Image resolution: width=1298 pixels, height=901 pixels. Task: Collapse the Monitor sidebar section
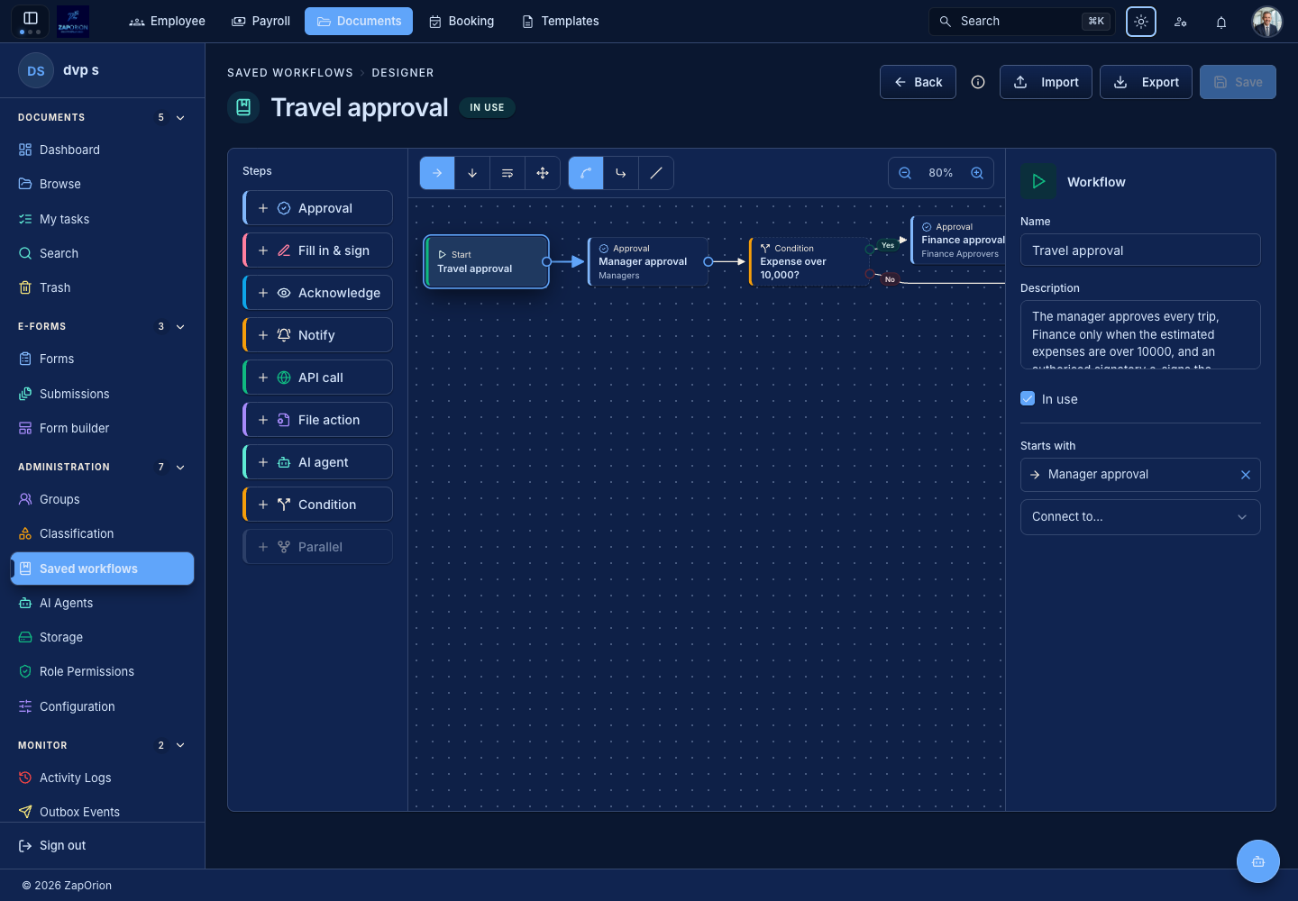point(180,746)
